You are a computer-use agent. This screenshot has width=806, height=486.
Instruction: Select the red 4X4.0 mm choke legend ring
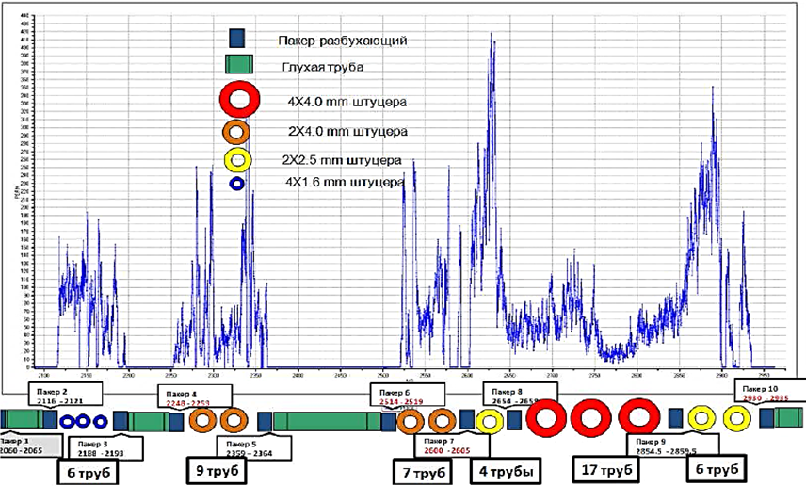tap(239, 100)
